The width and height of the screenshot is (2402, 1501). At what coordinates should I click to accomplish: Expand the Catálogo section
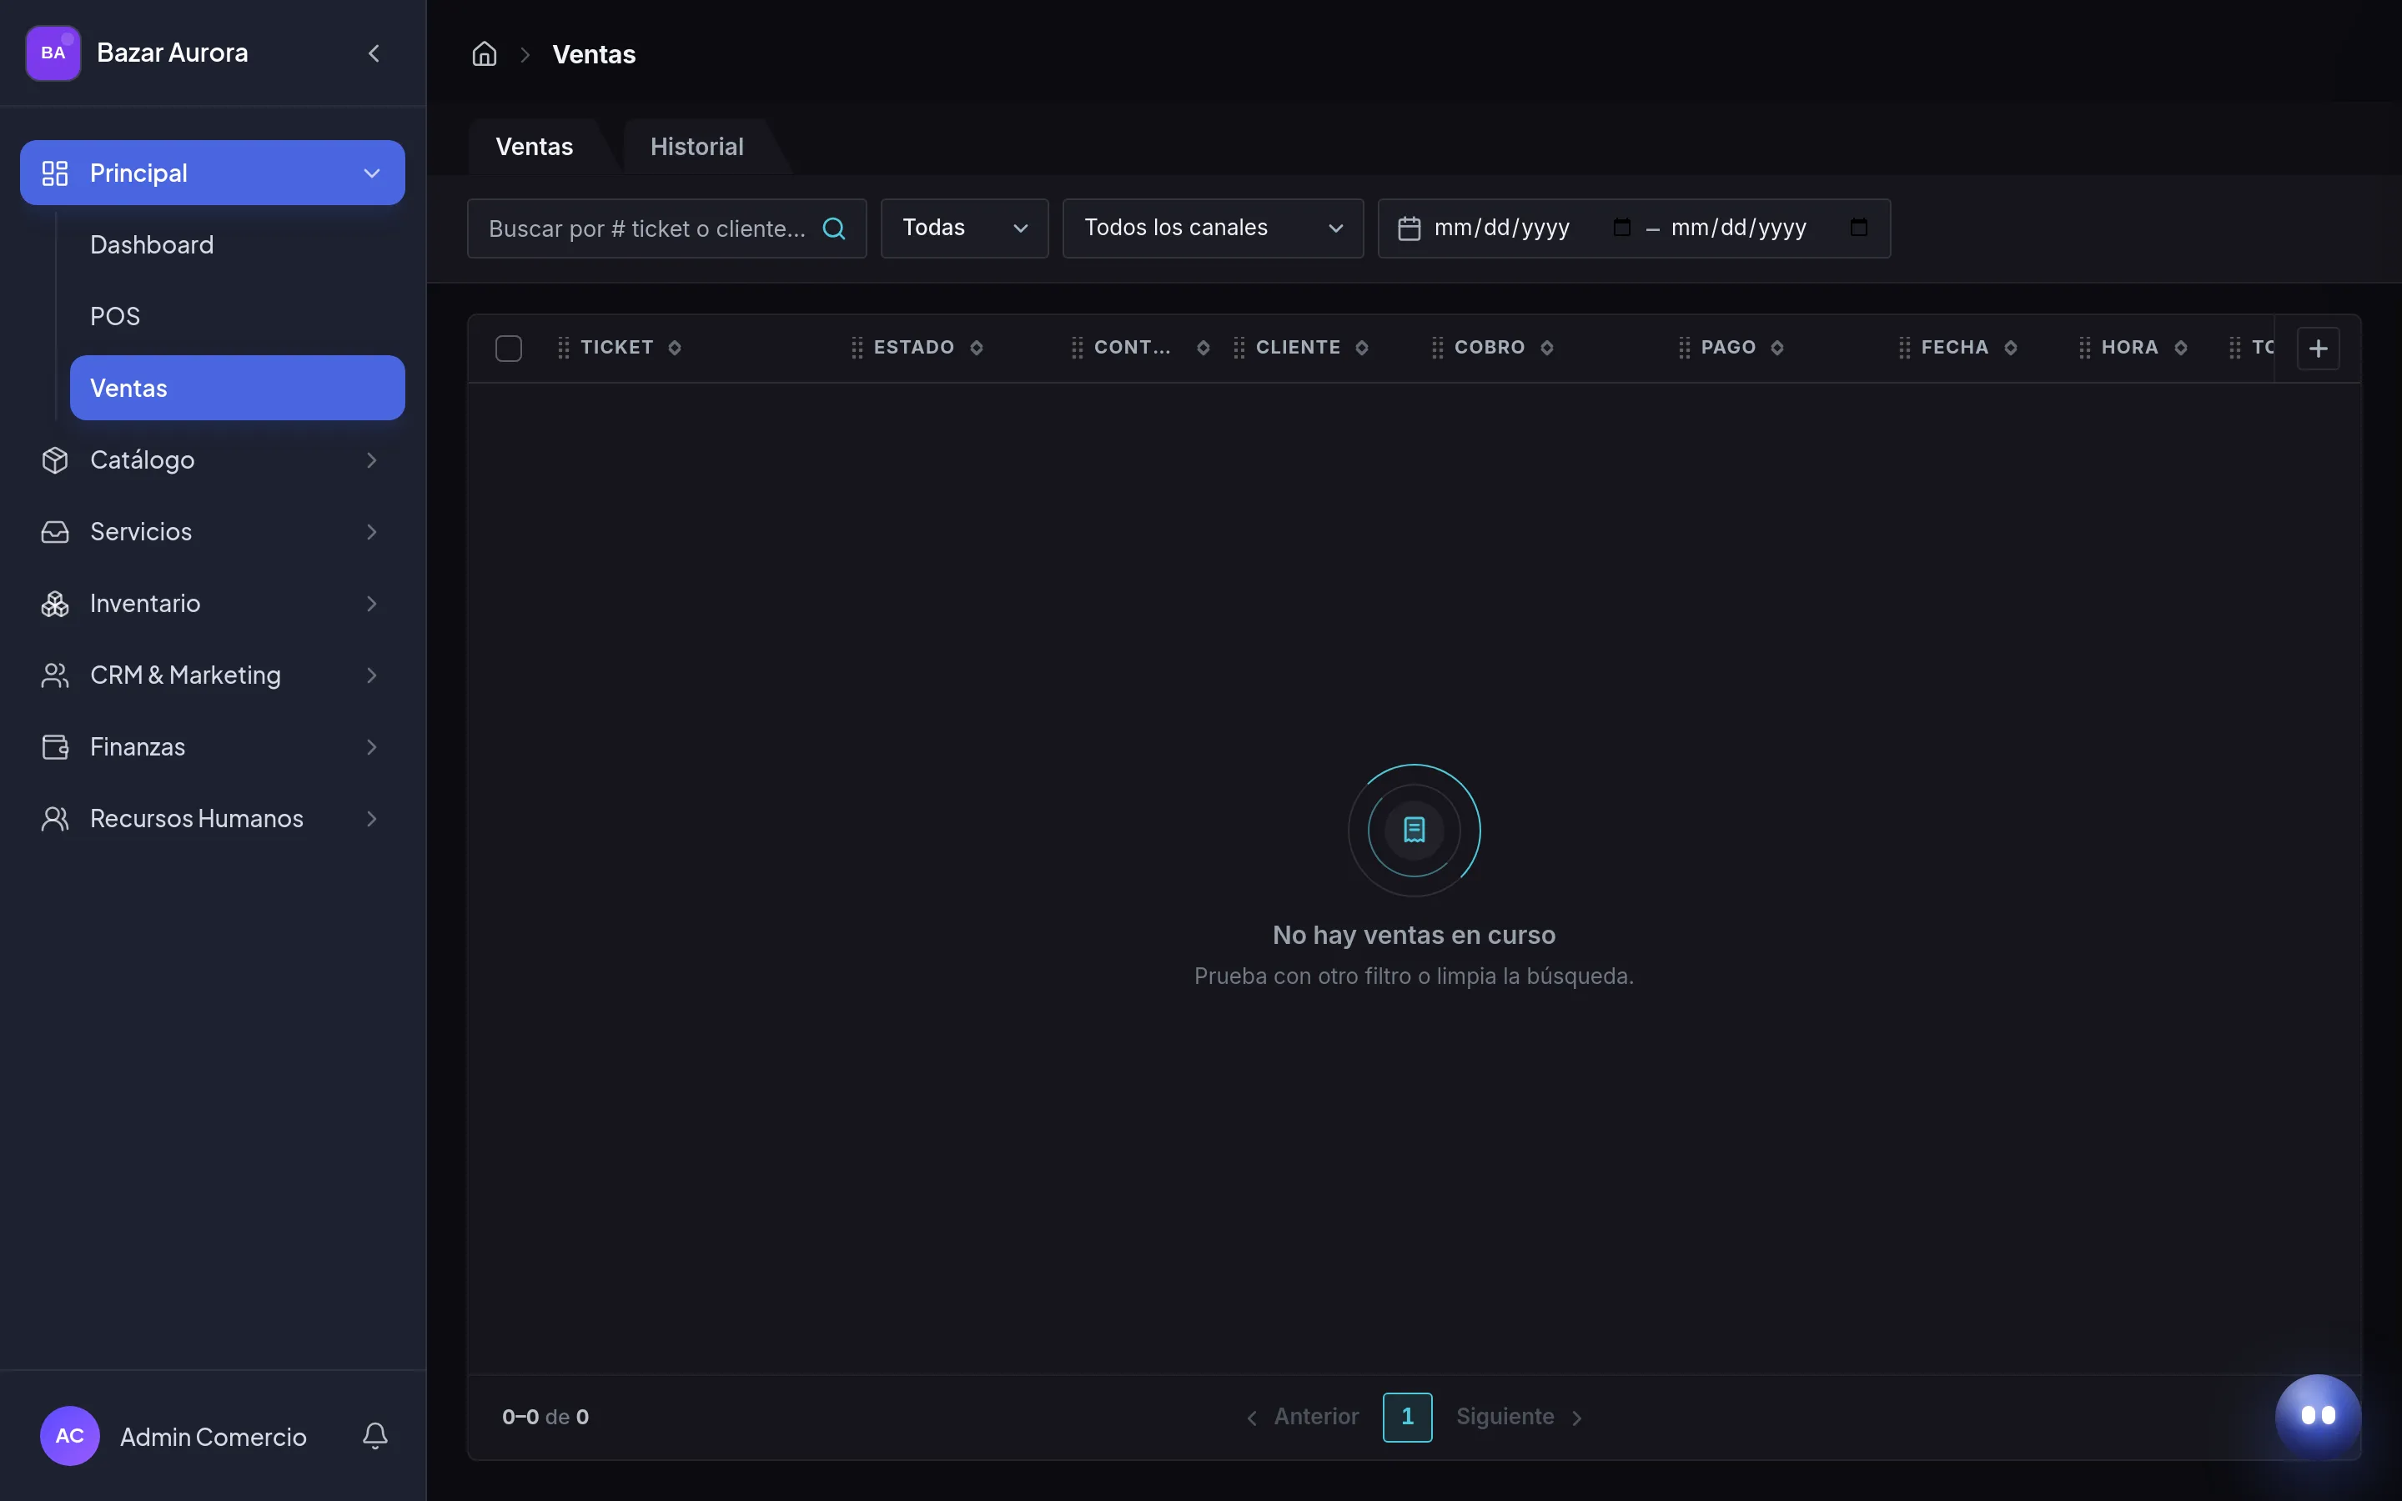click(x=213, y=459)
